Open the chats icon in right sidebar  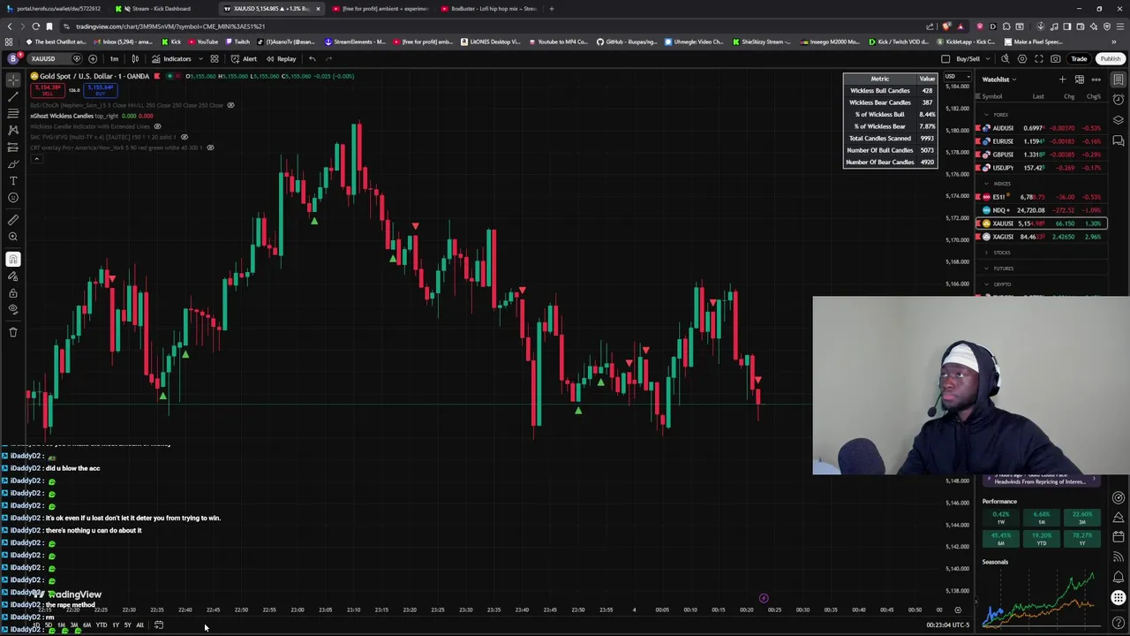click(x=1119, y=140)
